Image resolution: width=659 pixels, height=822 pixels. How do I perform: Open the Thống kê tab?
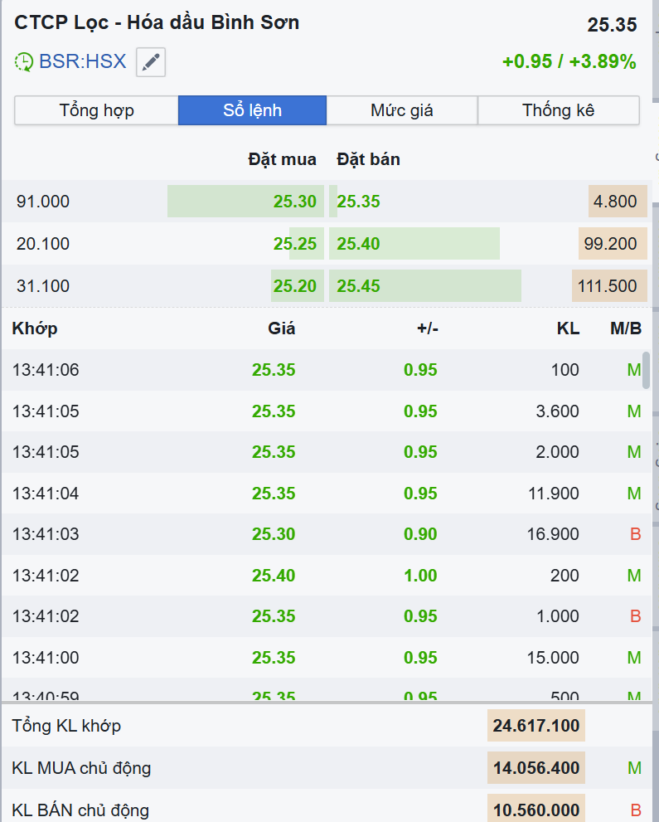pyautogui.click(x=558, y=110)
